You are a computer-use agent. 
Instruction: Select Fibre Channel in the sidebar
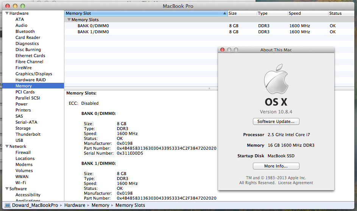[x=30, y=62]
